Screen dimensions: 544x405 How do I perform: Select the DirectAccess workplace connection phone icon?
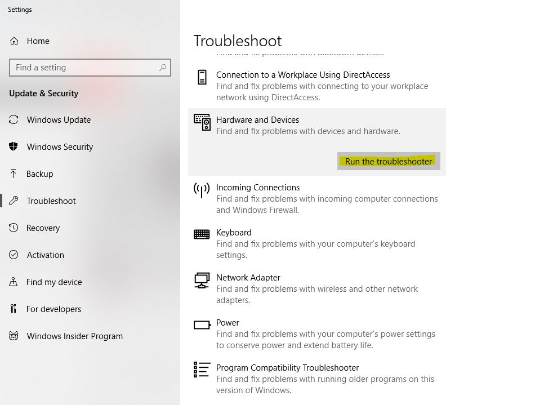tap(202, 78)
